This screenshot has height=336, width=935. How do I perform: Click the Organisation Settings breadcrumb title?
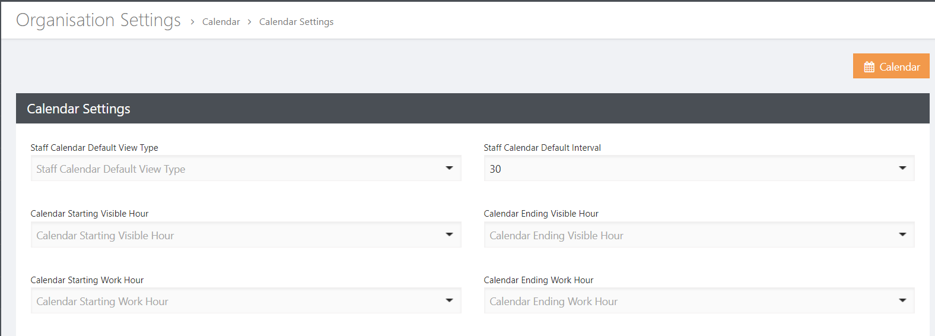[x=98, y=20]
